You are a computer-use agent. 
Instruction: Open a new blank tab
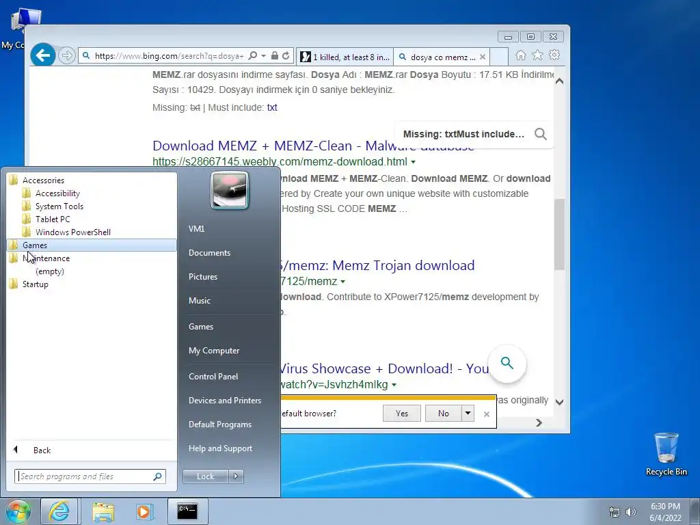click(x=499, y=57)
